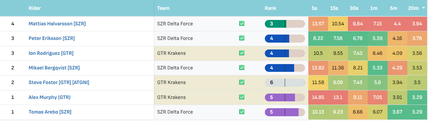Image resolution: width=428 pixels, height=121 pixels.
Task: Sort table by Rank column header
Action: point(271,8)
